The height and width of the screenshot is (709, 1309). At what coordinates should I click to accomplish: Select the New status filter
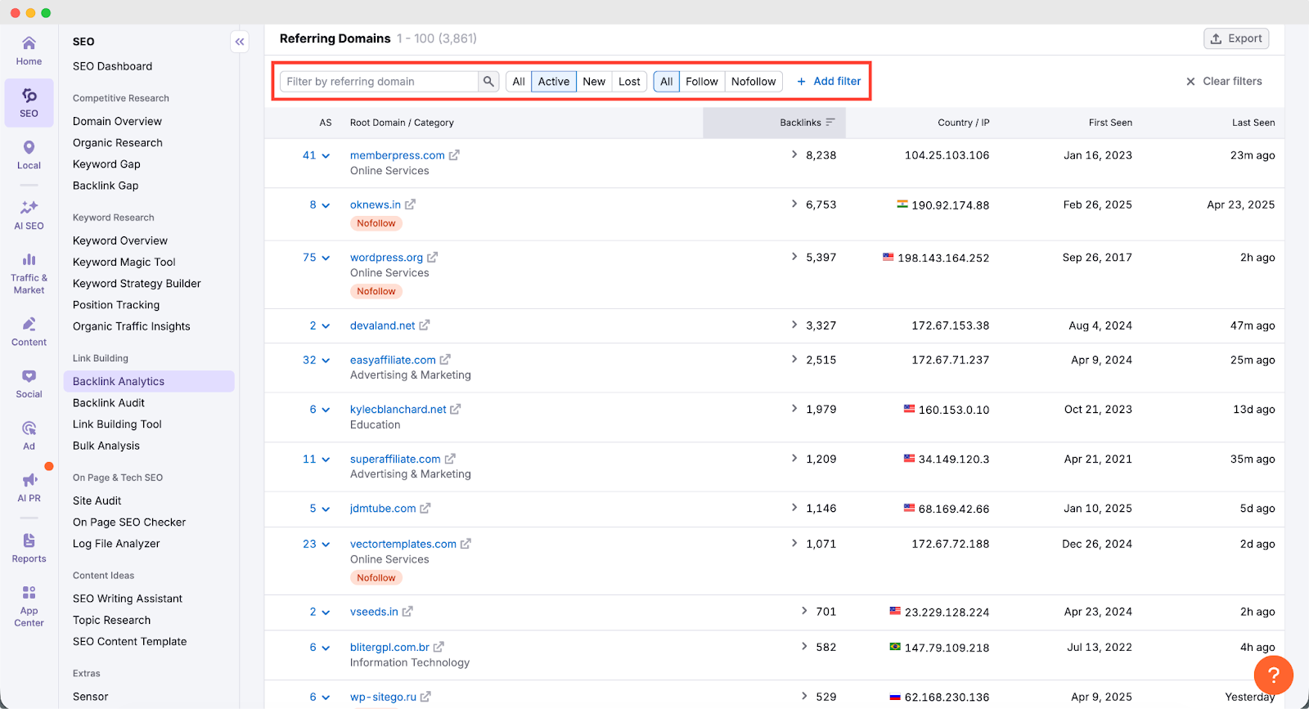click(x=594, y=82)
